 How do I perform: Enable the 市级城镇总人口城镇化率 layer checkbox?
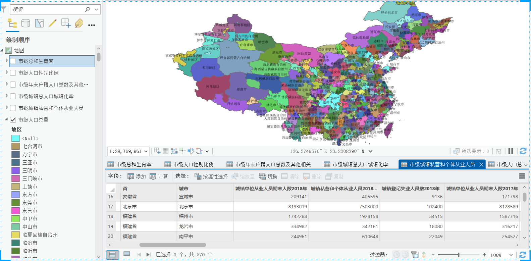point(13,96)
